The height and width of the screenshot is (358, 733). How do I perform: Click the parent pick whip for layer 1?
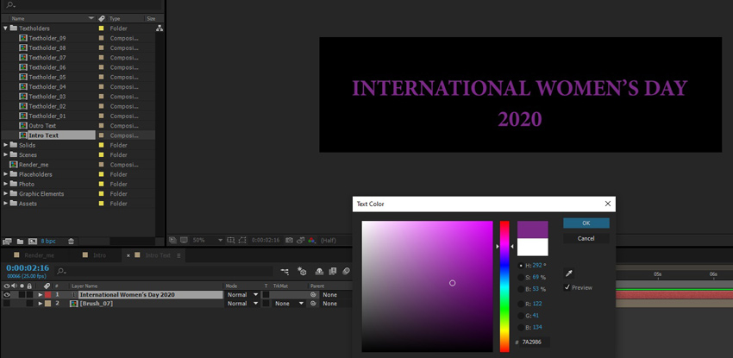[313, 295]
